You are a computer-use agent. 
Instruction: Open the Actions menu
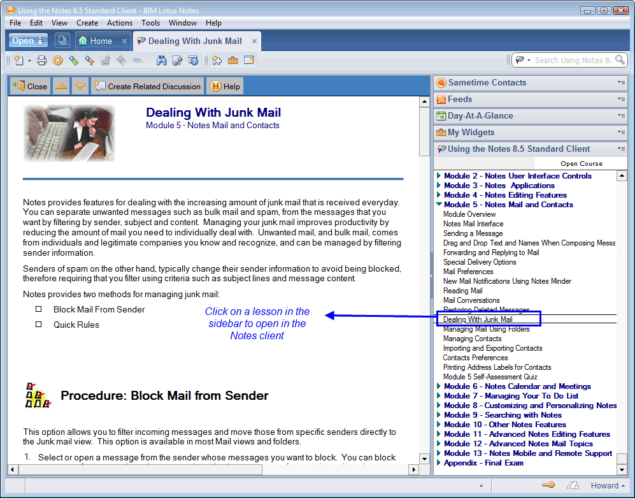(120, 23)
